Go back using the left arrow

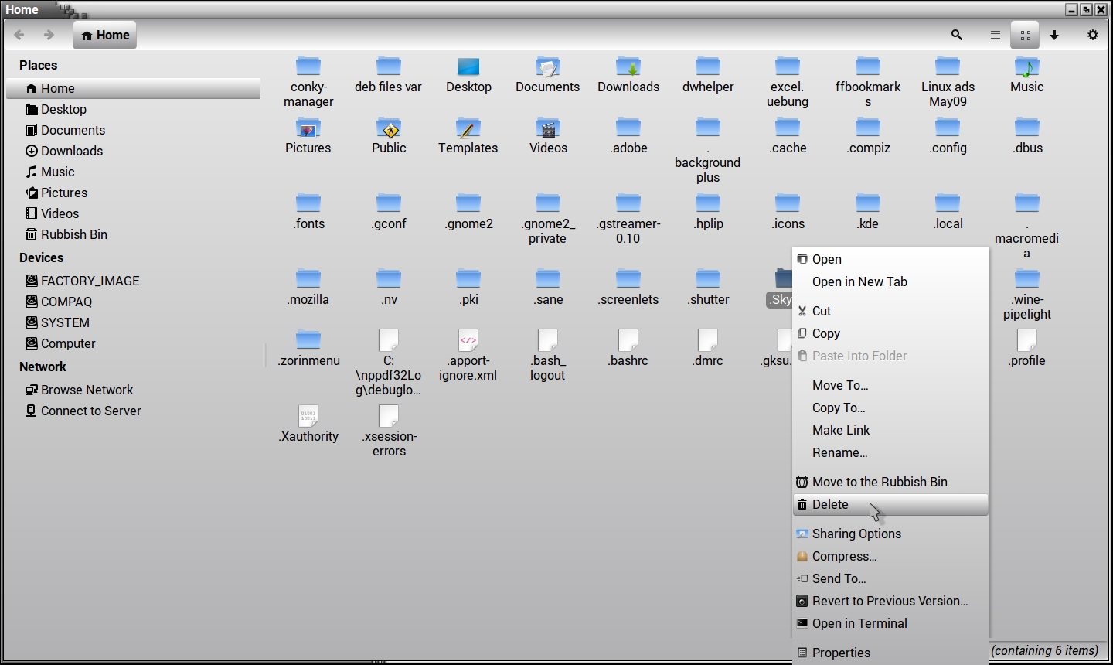(20, 35)
